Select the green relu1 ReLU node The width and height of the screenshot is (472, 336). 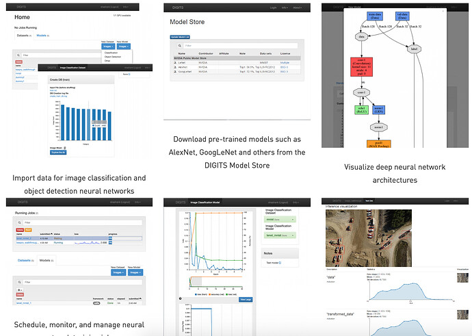[x=359, y=109]
